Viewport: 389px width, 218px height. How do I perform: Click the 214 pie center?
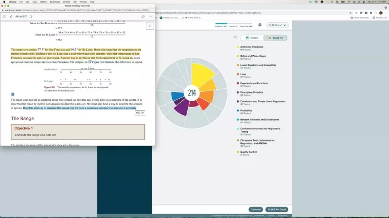pos(192,93)
